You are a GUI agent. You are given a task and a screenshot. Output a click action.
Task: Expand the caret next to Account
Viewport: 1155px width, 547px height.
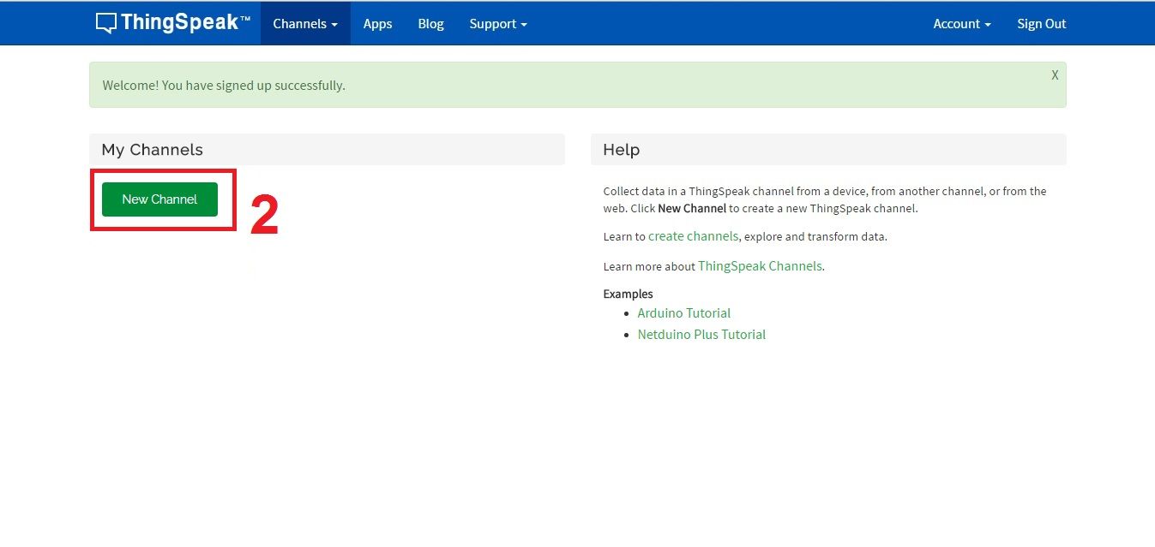pyautogui.click(x=989, y=24)
